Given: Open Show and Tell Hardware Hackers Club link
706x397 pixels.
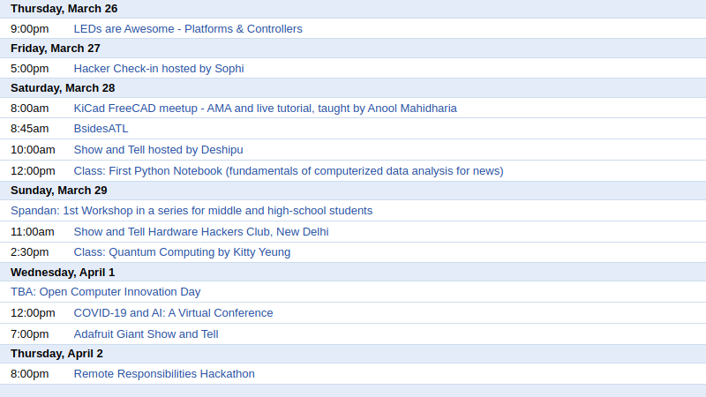Looking at the screenshot, I should [x=201, y=232].
